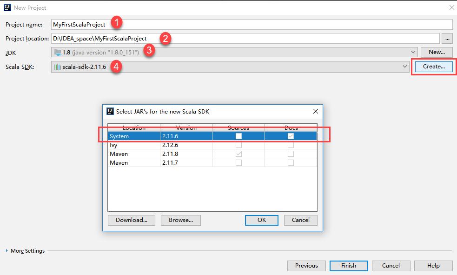This screenshot has height=275, width=457.
Task: Click the Location column header
Action: (x=134, y=128)
